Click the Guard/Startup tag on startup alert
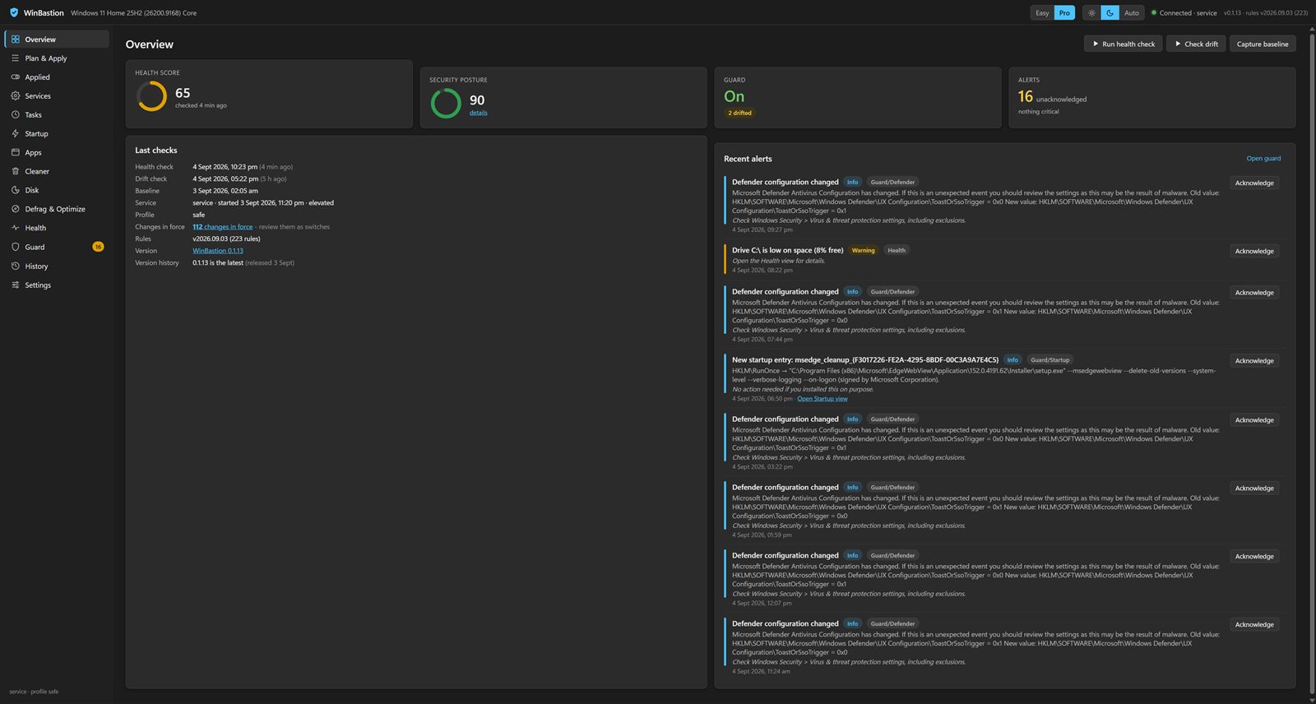Viewport: 1316px width, 704px height. pyautogui.click(x=1050, y=359)
